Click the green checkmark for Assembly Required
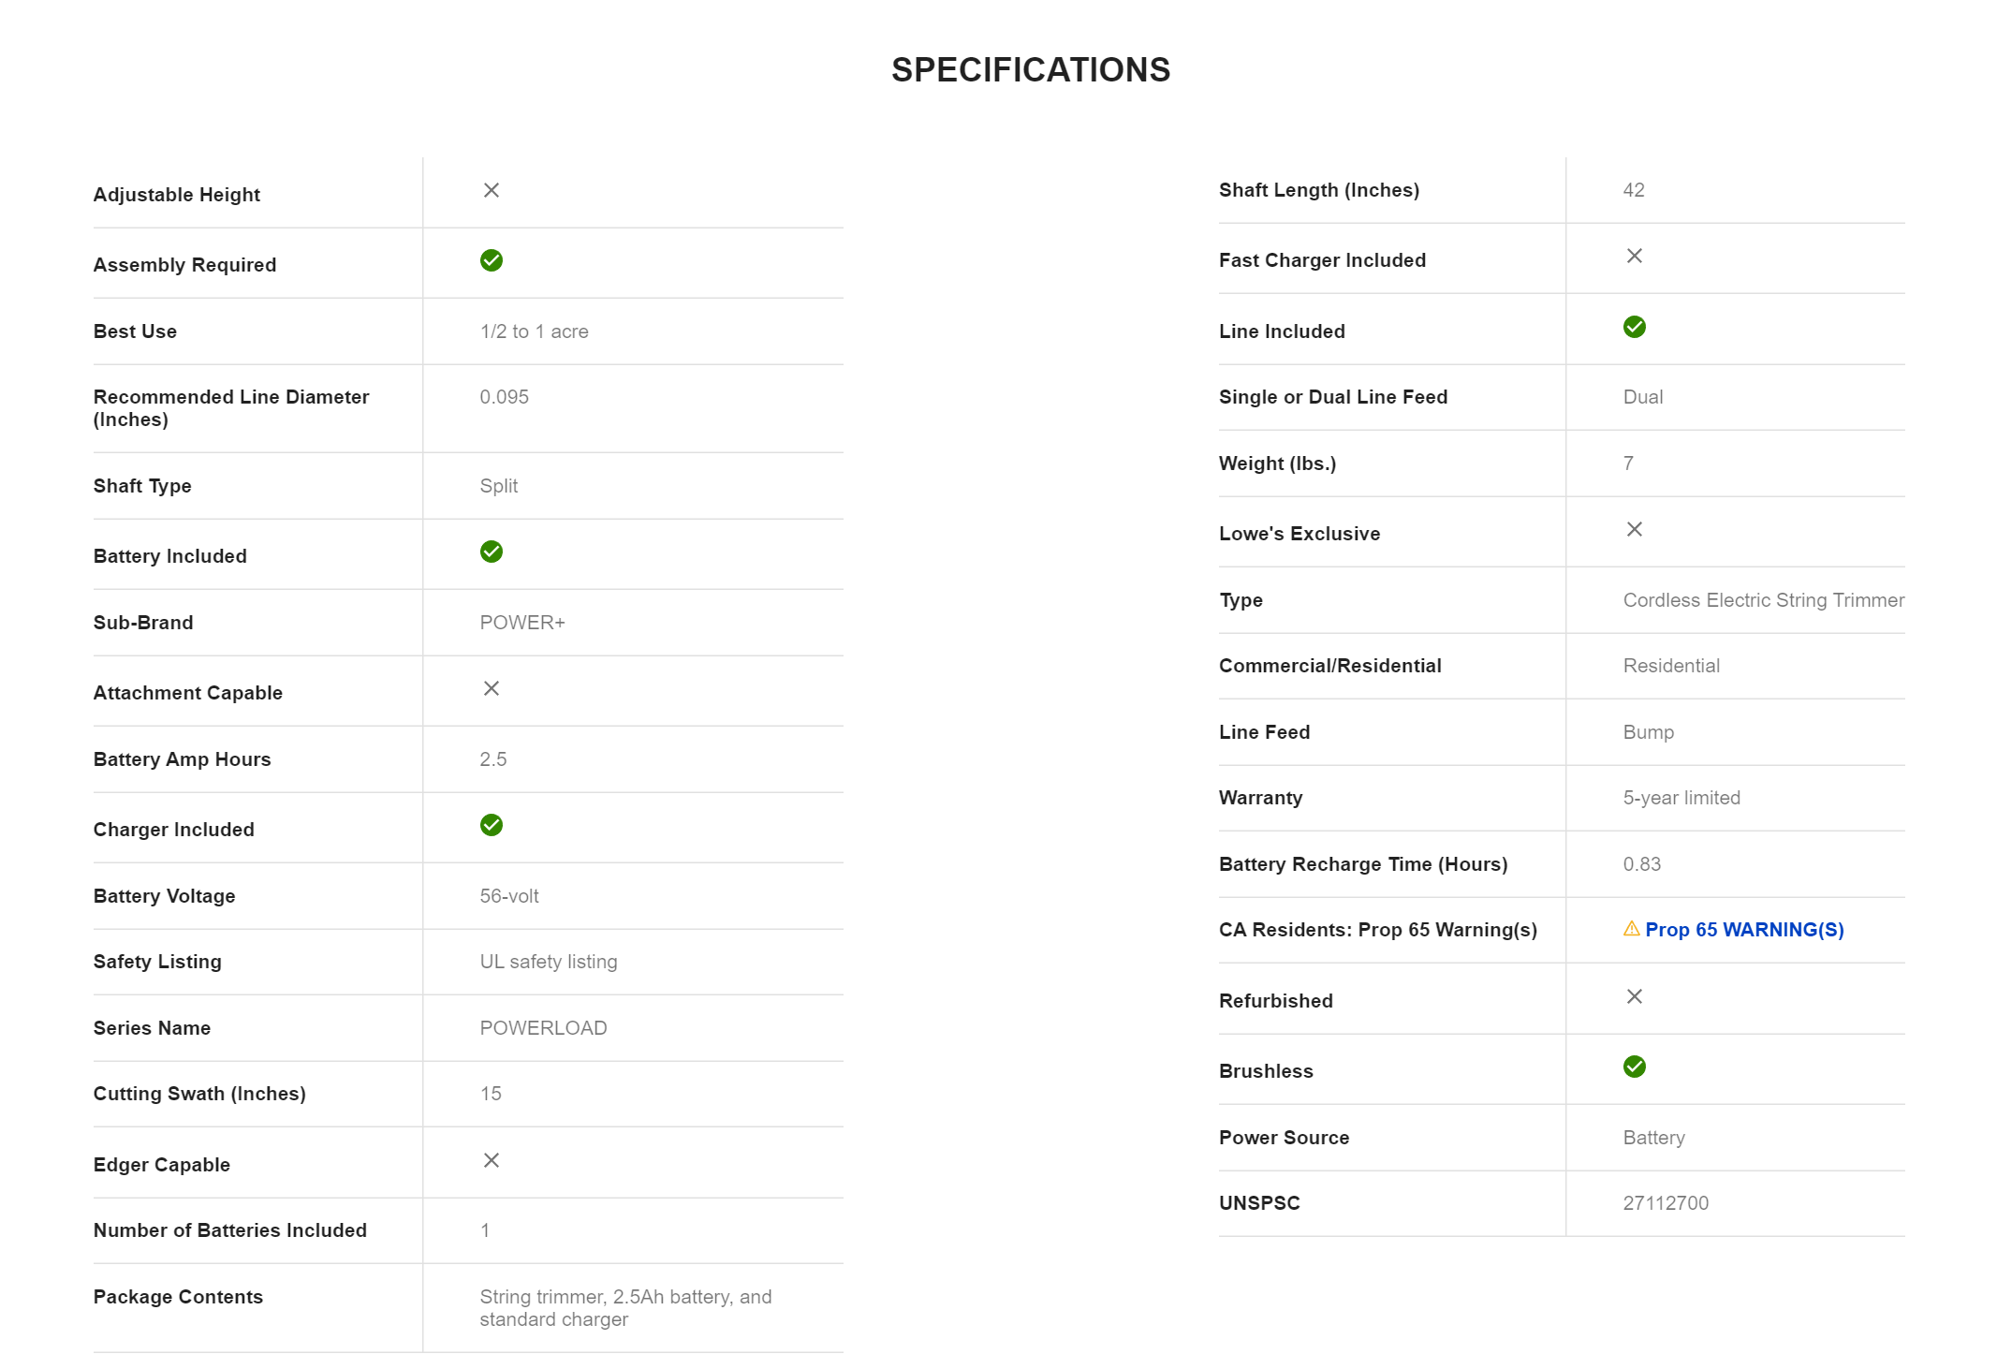1997x1369 pixels. [491, 260]
